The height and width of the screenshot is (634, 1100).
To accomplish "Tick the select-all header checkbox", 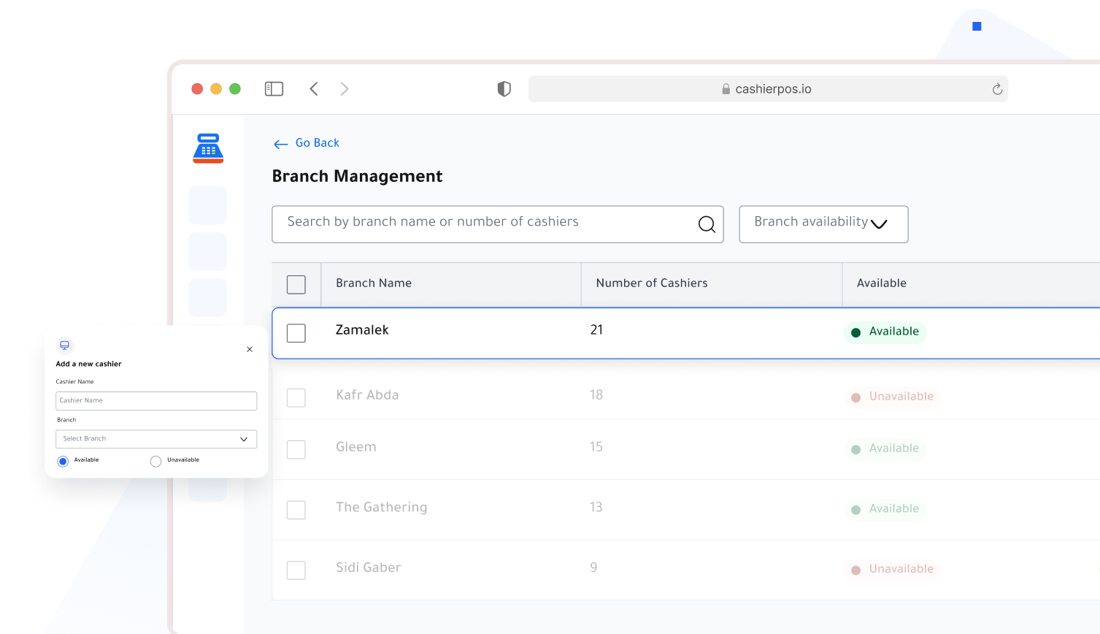I will pyautogui.click(x=296, y=285).
